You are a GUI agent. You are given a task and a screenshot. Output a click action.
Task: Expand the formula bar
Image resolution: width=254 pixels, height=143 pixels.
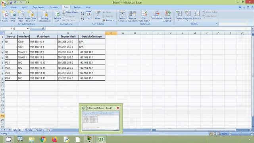252,29
